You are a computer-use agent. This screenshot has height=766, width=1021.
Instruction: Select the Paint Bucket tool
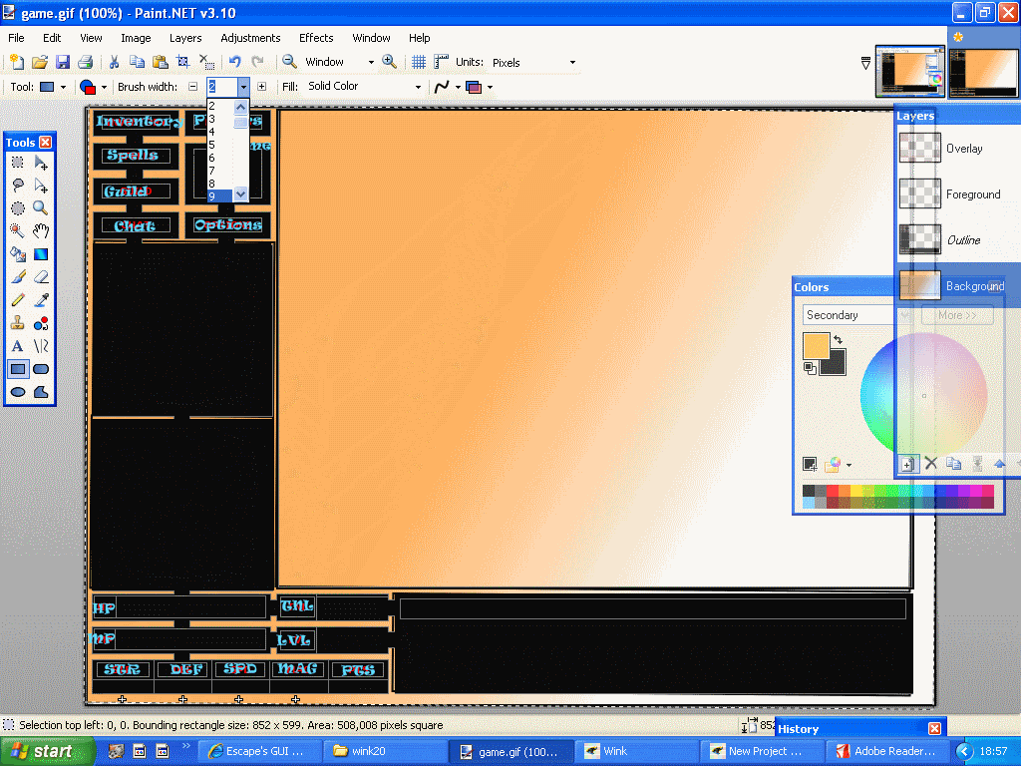18,254
